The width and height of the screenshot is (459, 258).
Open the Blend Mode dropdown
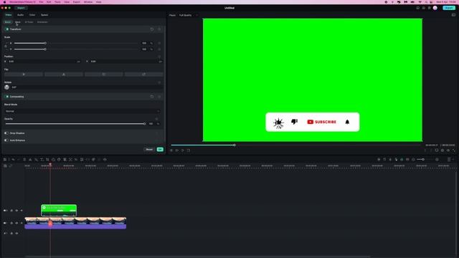point(82,111)
